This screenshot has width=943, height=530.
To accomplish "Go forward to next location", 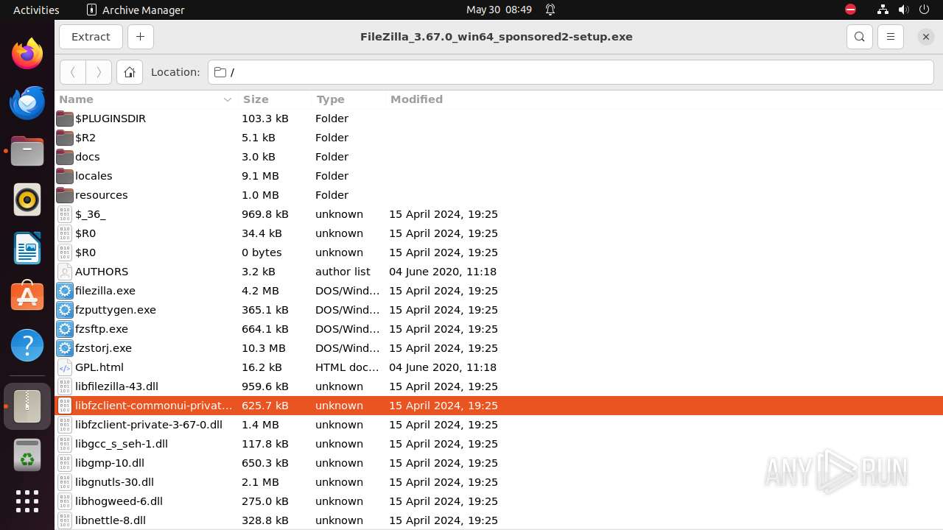I will point(99,72).
